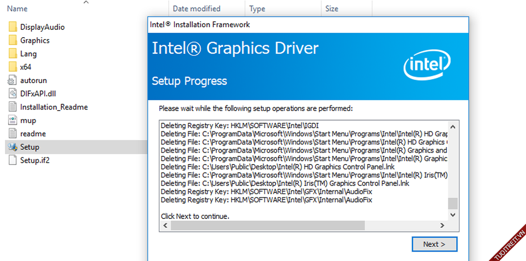
Task: Click the Size column header
Action: click(x=332, y=9)
